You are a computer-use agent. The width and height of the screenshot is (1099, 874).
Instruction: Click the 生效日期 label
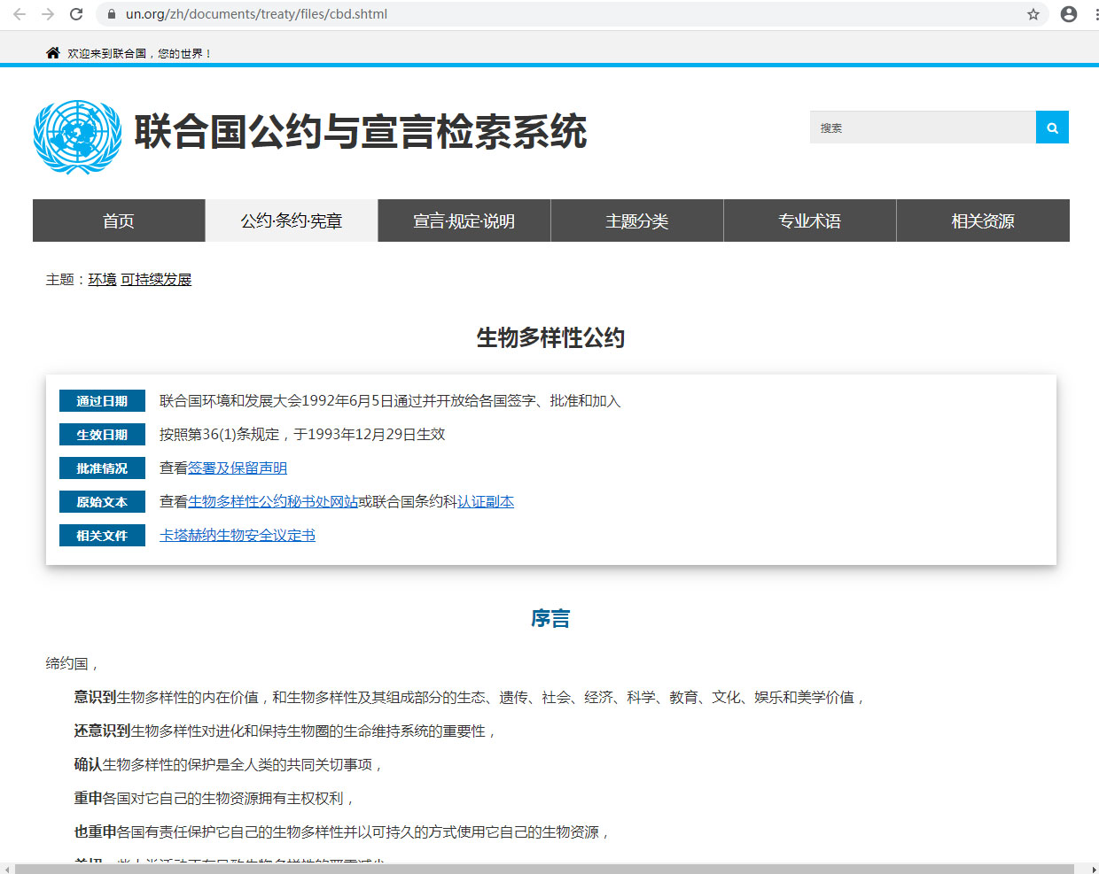tap(102, 435)
